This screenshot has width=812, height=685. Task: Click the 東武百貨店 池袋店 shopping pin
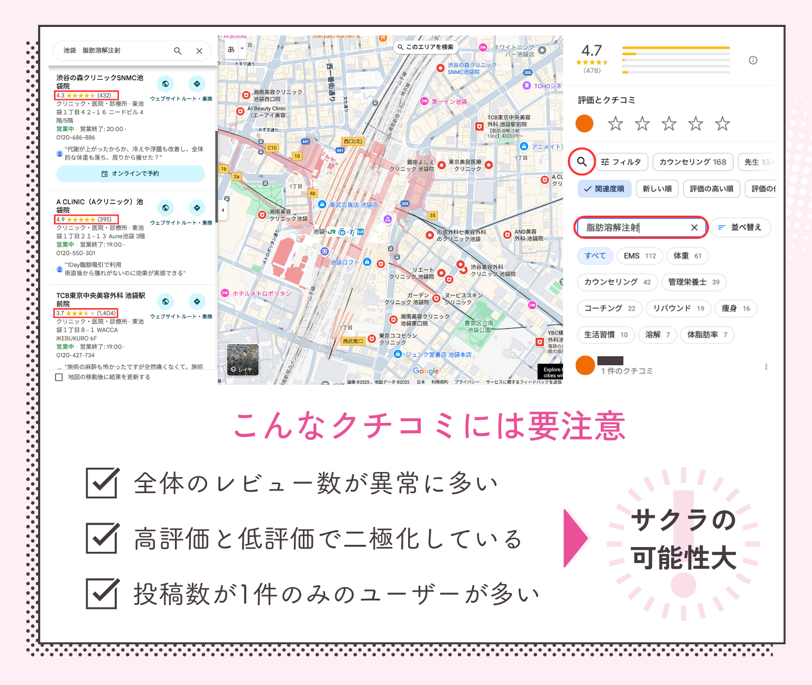[x=321, y=204]
